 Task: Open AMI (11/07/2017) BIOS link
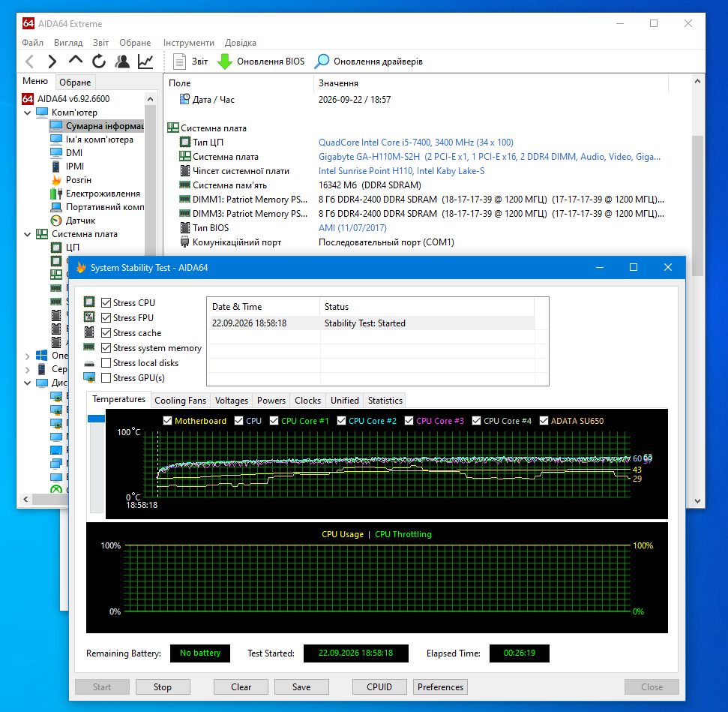[352, 228]
